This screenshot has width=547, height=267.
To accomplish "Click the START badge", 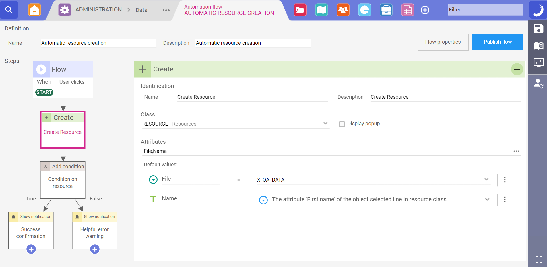I will pyautogui.click(x=44, y=92).
